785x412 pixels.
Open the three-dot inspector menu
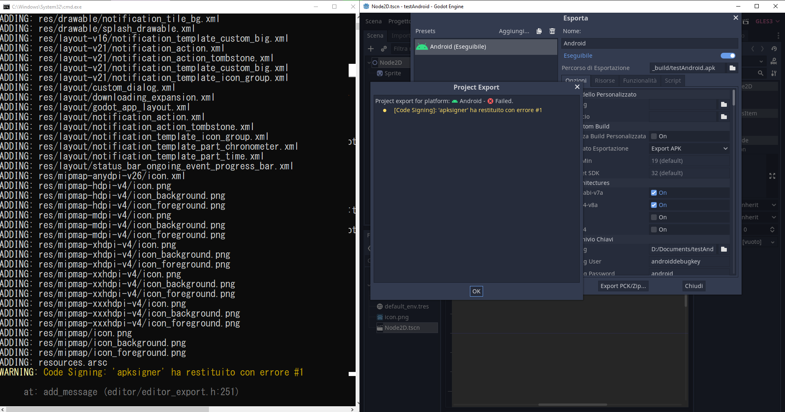click(x=778, y=36)
